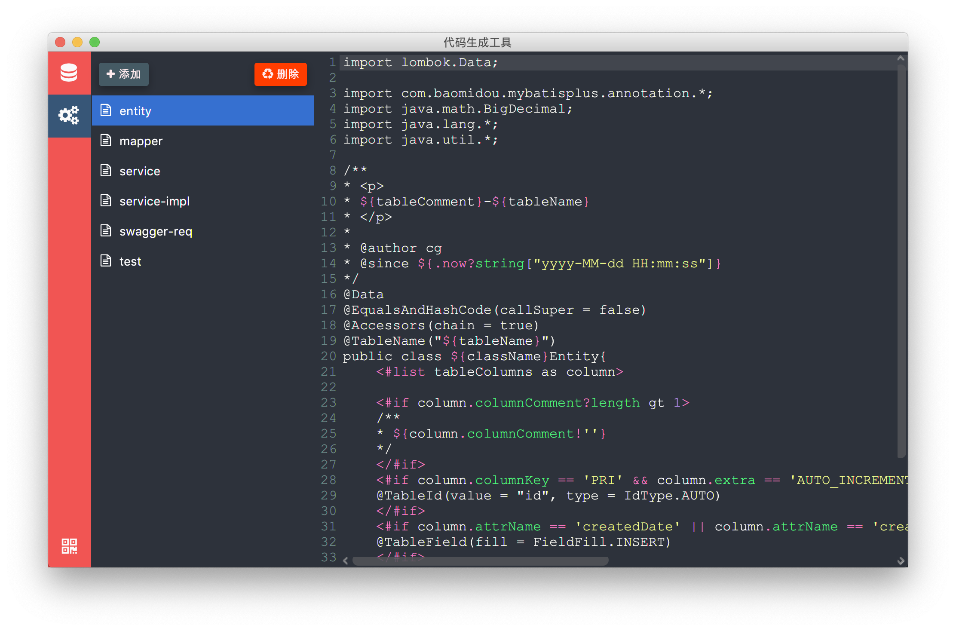This screenshot has width=956, height=631.
Task: Click the document icon beside mapper
Action: coord(106,141)
